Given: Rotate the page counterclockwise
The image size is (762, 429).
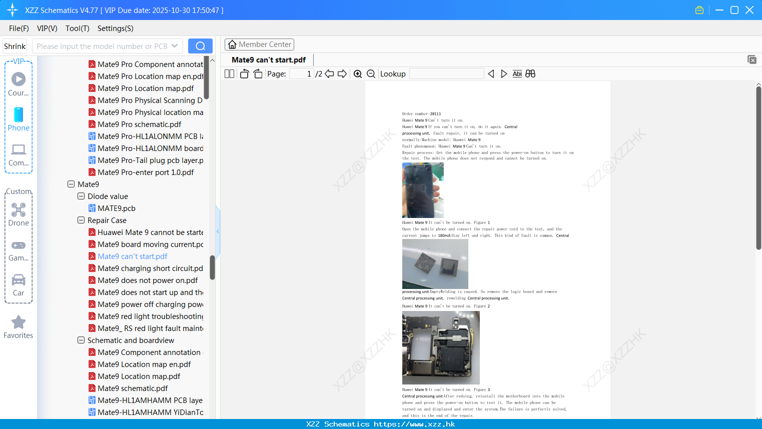Looking at the screenshot, I should [244, 73].
